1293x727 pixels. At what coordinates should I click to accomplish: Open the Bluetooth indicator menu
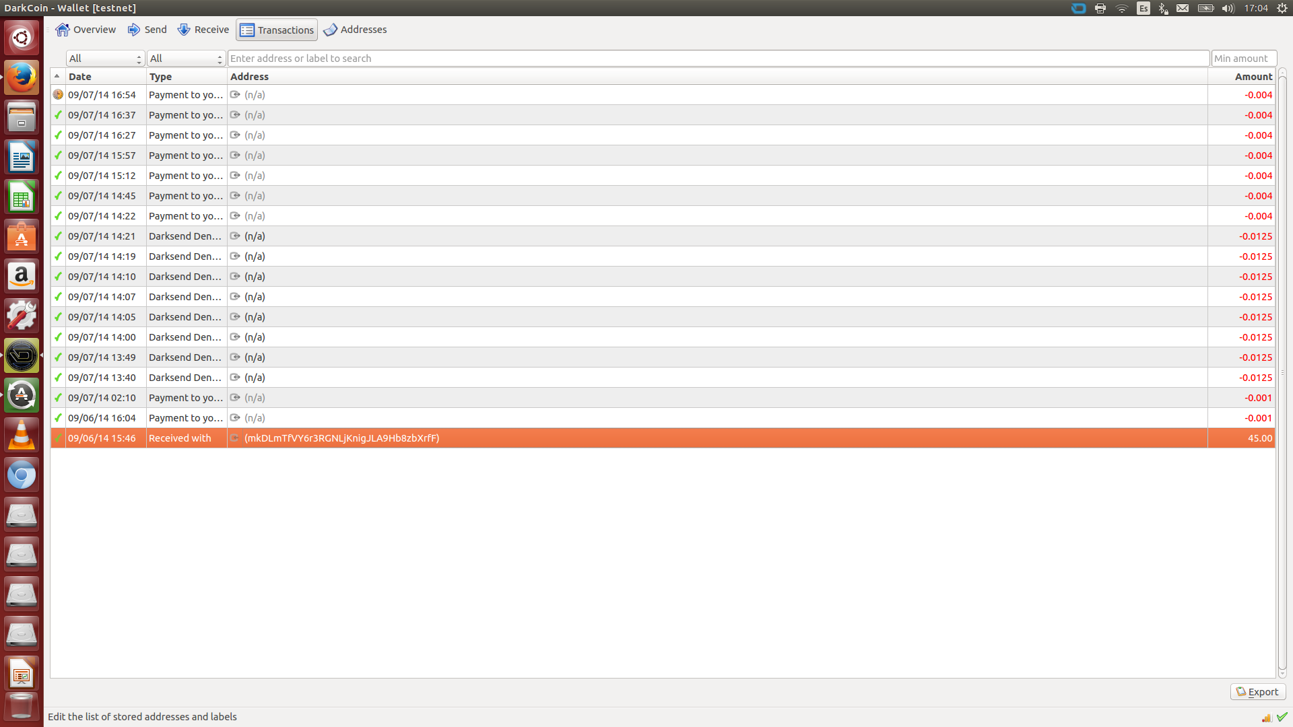click(x=1163, y=8)
